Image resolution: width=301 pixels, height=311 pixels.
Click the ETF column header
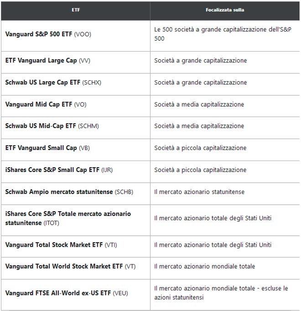tap(76, 10)
